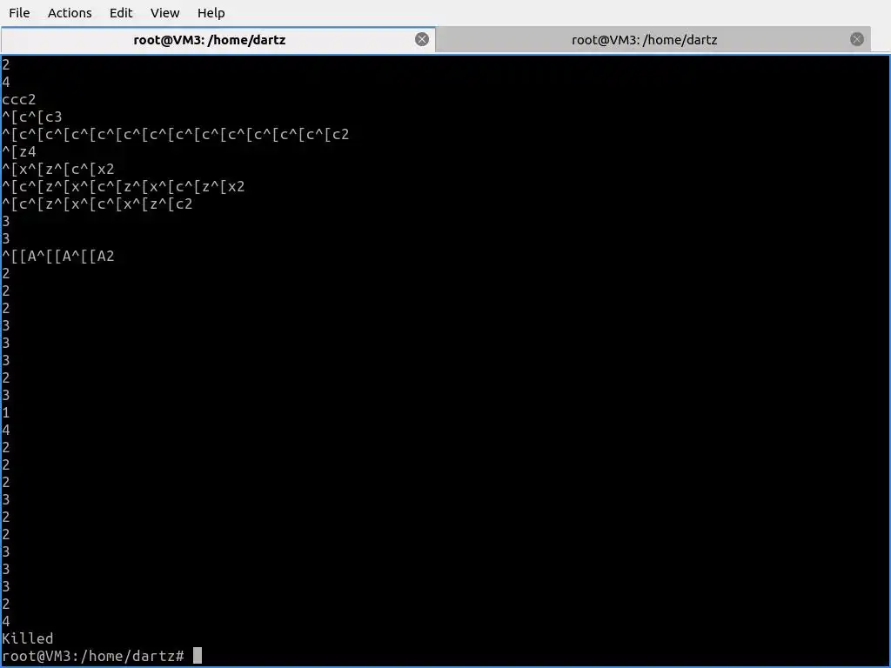
Task: Open the File menu
Action: pyautogui.click(x=19, y=12)
